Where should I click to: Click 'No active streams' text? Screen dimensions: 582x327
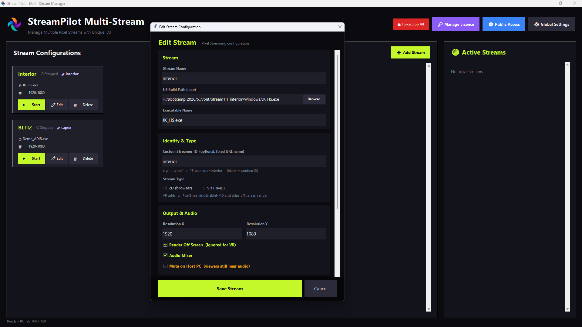pyautogui.click(x=467, y=72)
